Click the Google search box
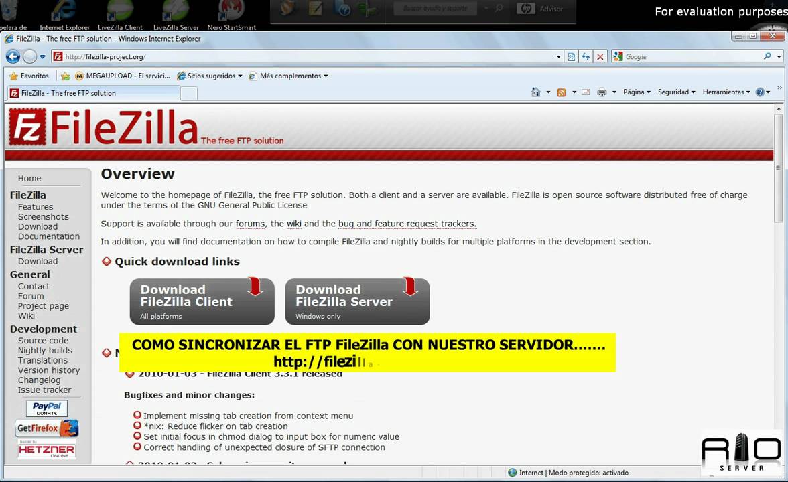Image resolution: width=788 pixels, height=482 pixels. coord(692,57)
